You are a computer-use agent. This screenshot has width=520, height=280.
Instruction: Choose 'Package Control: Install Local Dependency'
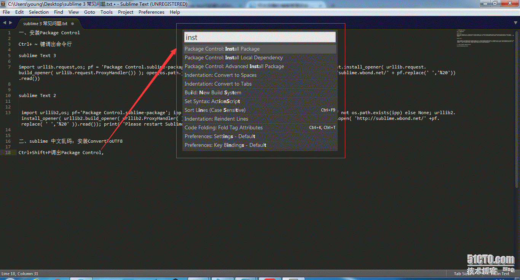click(x=260, y=57)
